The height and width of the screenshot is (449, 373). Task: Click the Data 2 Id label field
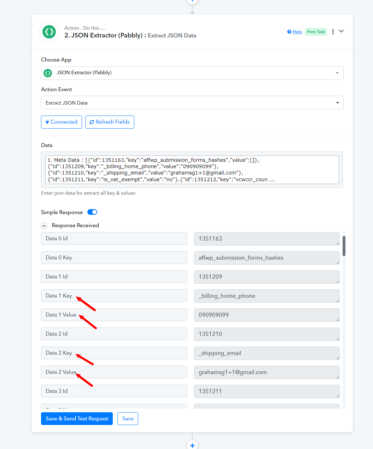click(114, 334)
